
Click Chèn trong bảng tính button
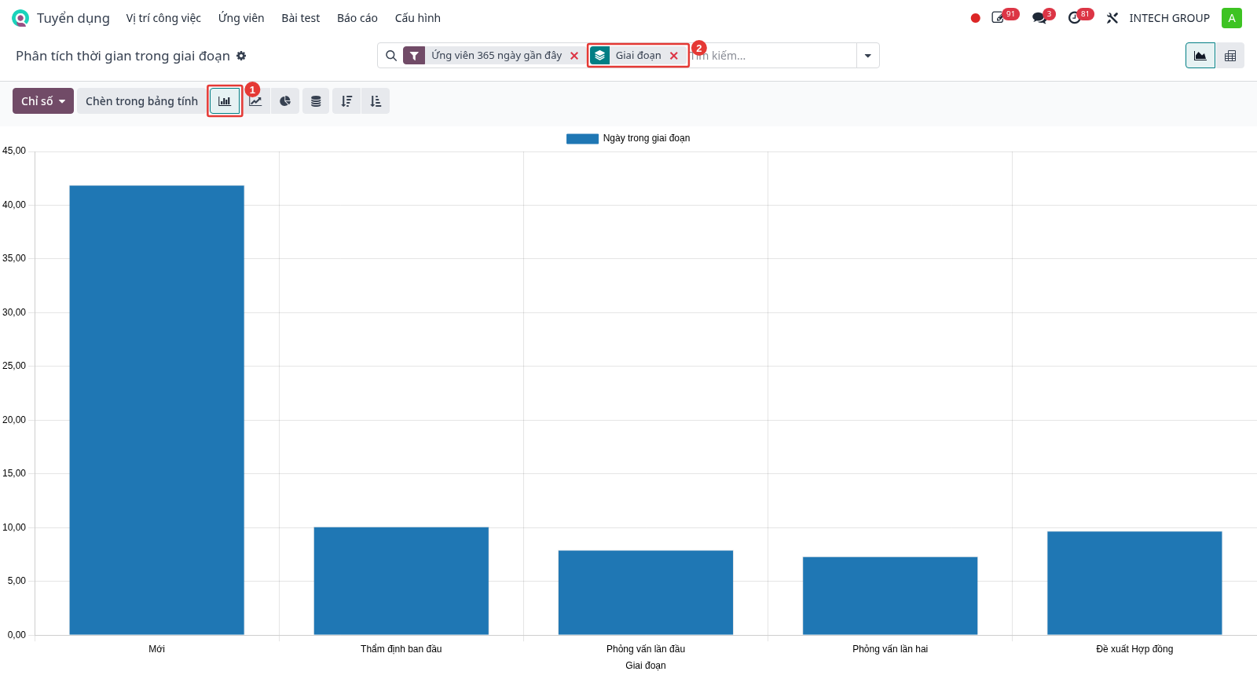[x=141, y=101]
